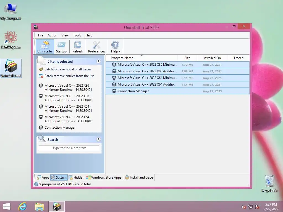Viewport: 283px width, 212px height.
Task: Click the '1.70 MB' size cell
Action: (187, 65)
